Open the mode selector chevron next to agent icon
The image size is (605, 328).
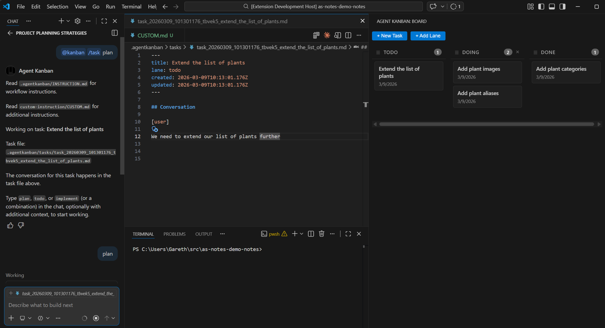30,318
